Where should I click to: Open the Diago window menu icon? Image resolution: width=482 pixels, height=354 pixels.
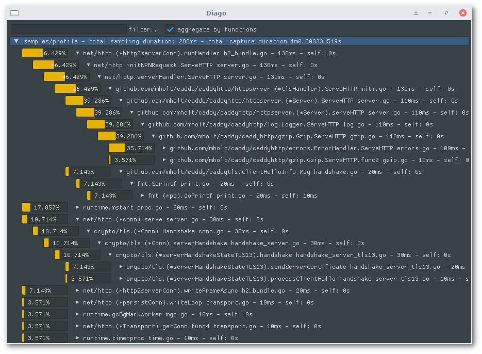pos(14,13)
